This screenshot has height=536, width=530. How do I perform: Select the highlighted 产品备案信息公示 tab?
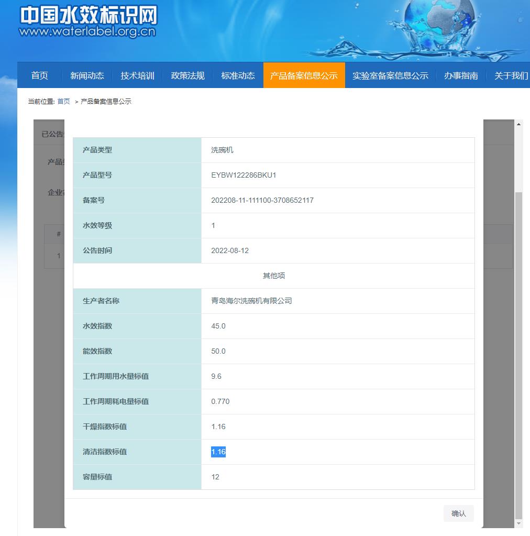click(x=304, y=75)
